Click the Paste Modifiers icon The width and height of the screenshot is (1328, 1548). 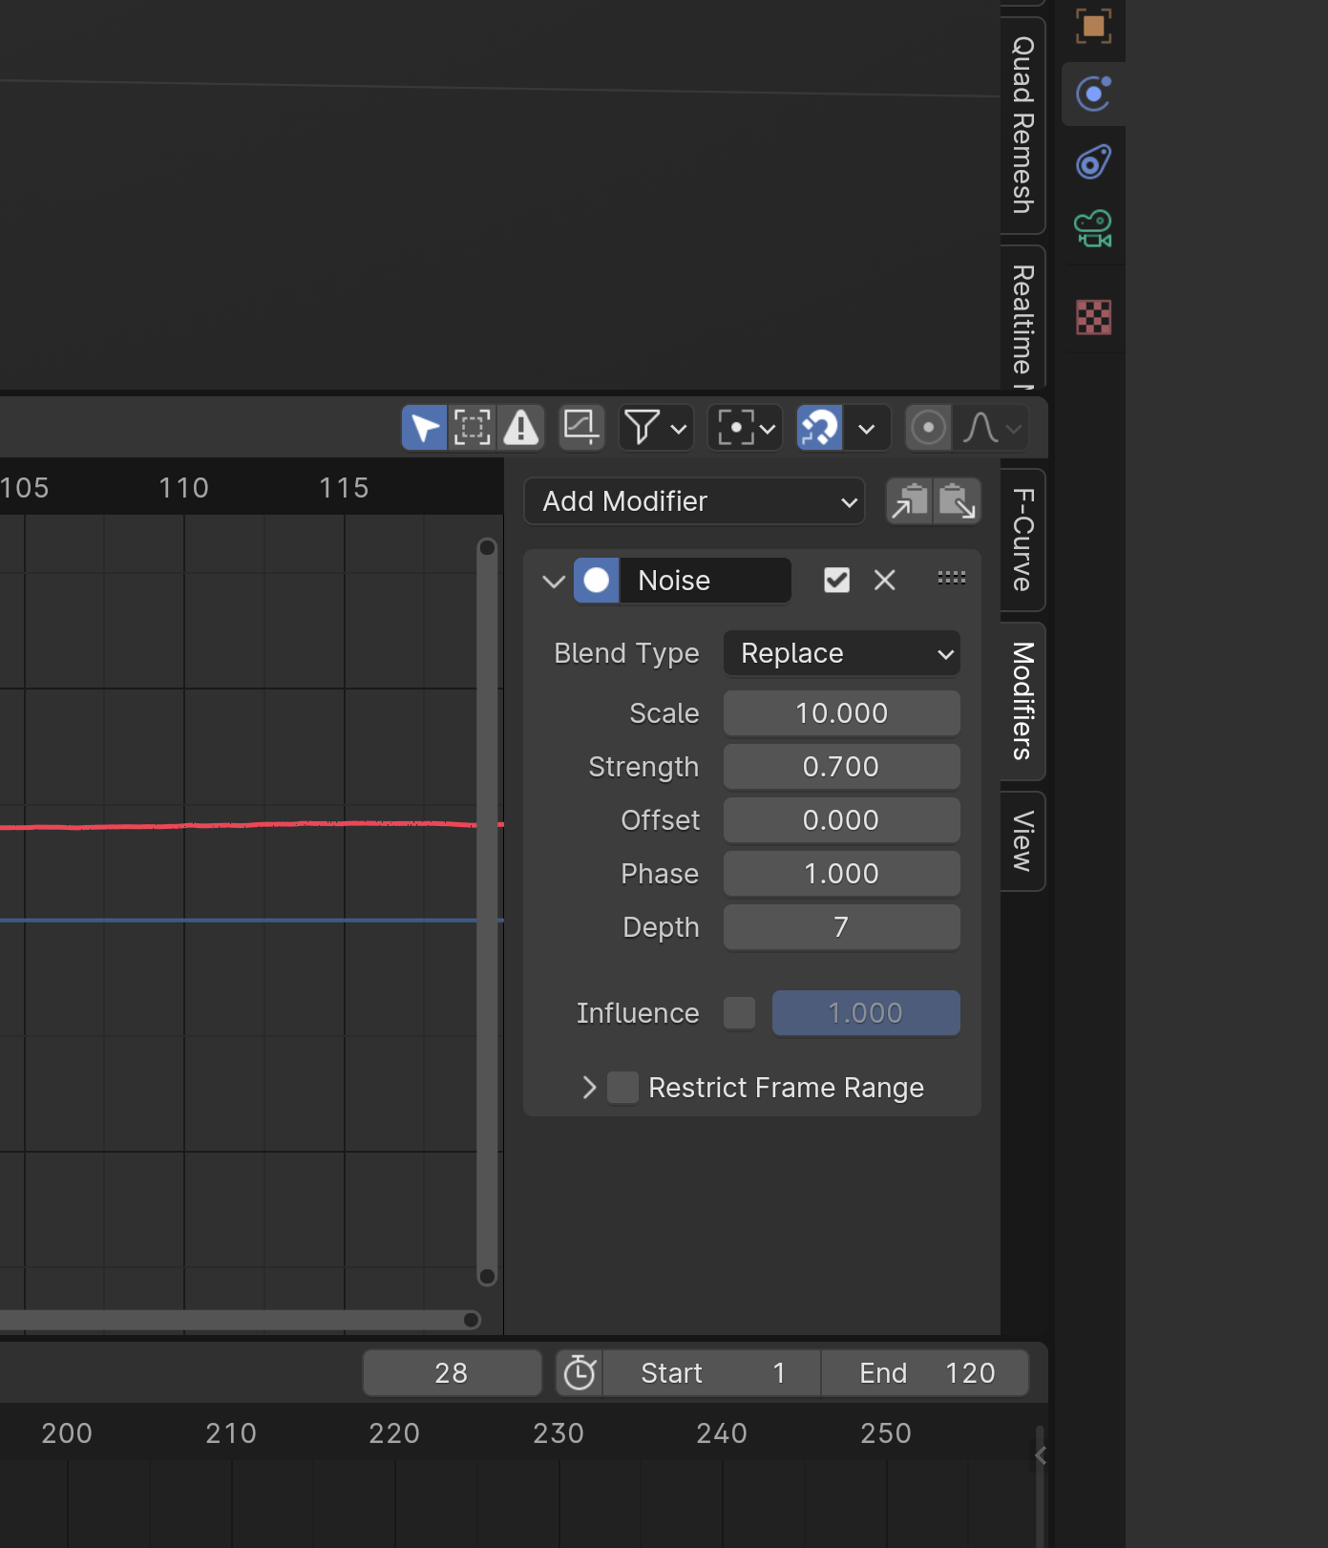point(958,501)
